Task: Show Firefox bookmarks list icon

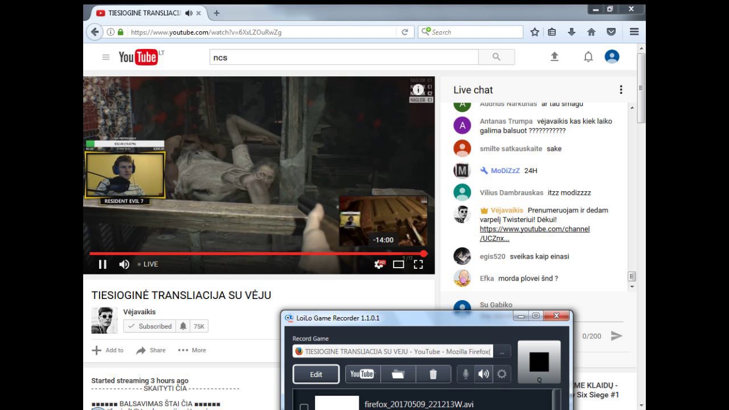Action: click(552, 32)
